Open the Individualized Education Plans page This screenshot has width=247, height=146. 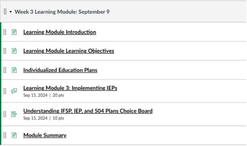[x=60, y=70]
